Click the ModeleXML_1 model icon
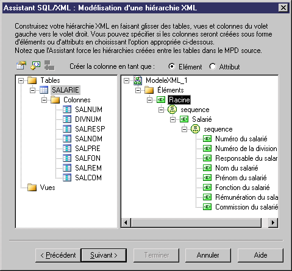This screenshot has width=292, height=271. coord(138,80)
